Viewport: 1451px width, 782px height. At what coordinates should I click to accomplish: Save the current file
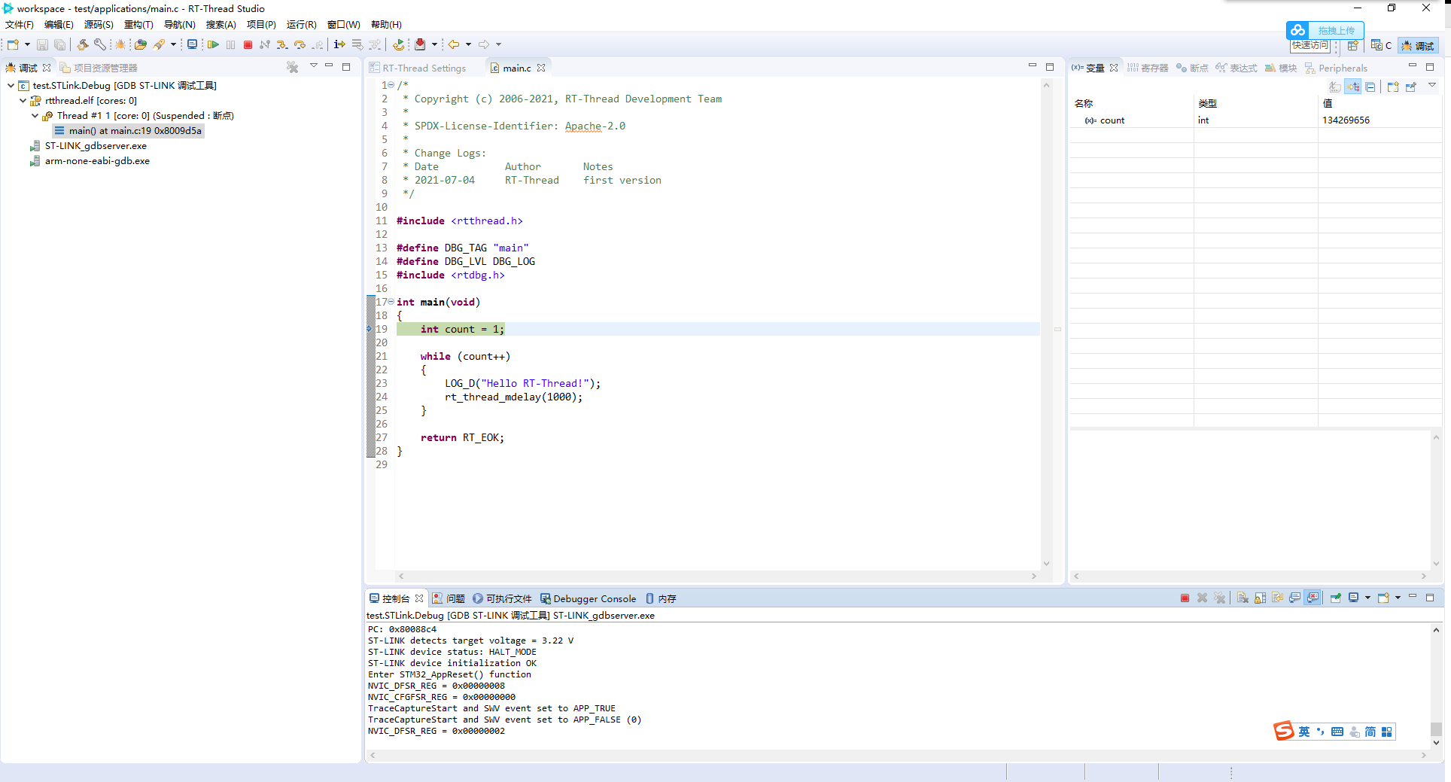42,44
